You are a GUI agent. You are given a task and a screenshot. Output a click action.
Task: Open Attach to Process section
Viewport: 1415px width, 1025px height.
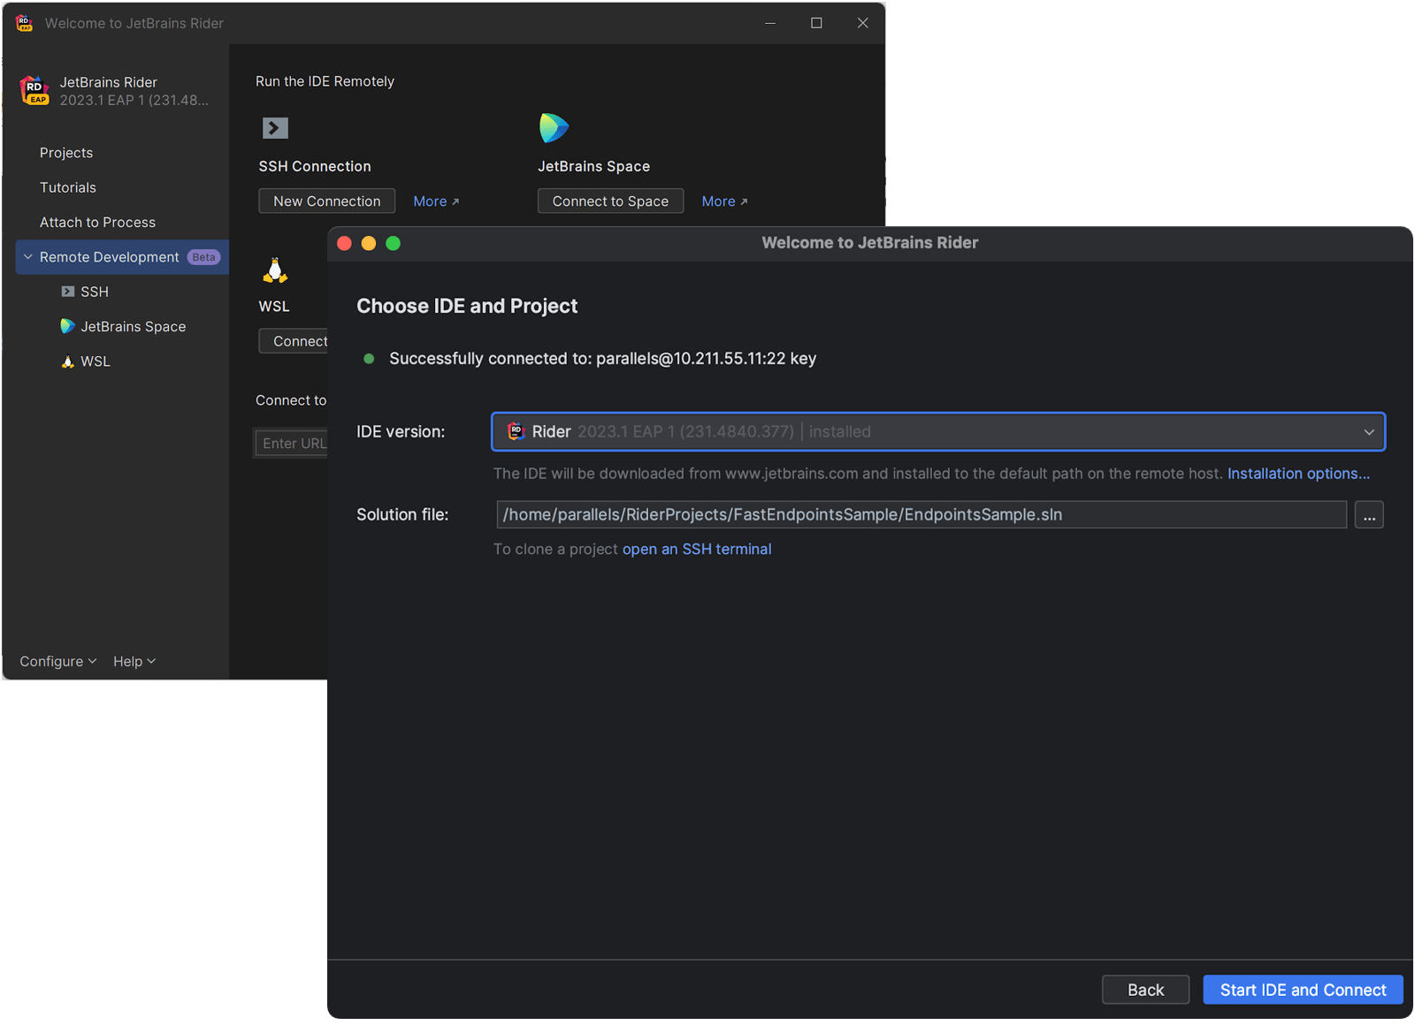click(x=97, y=223)
